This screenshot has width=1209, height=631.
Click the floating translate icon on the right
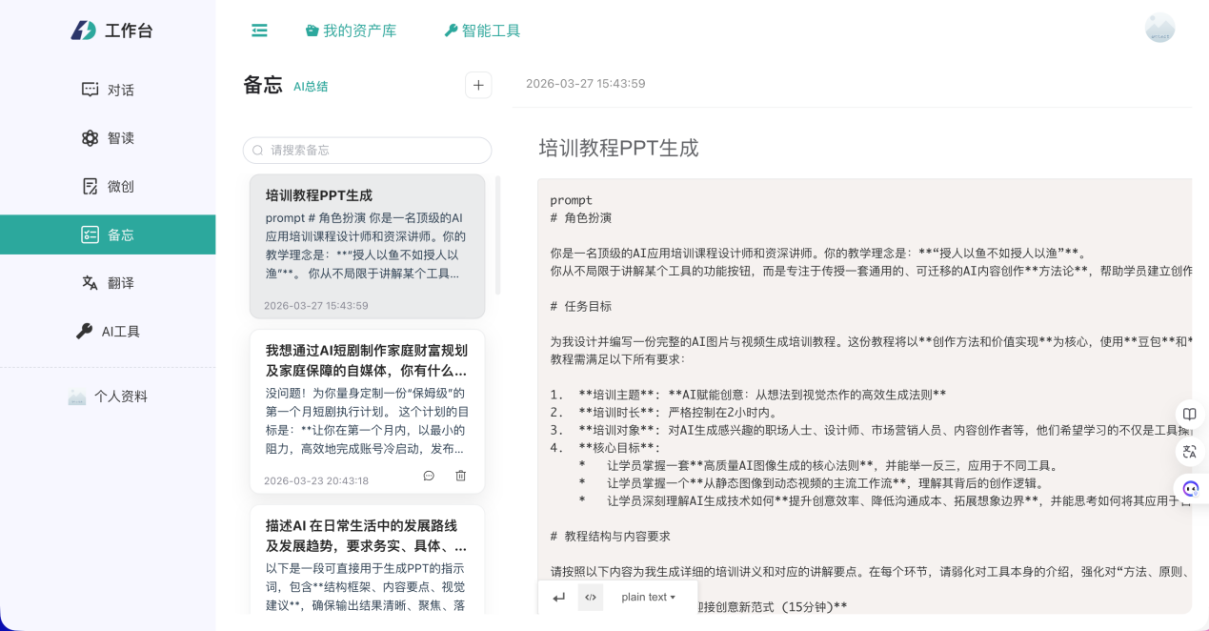pos(1189,452)
